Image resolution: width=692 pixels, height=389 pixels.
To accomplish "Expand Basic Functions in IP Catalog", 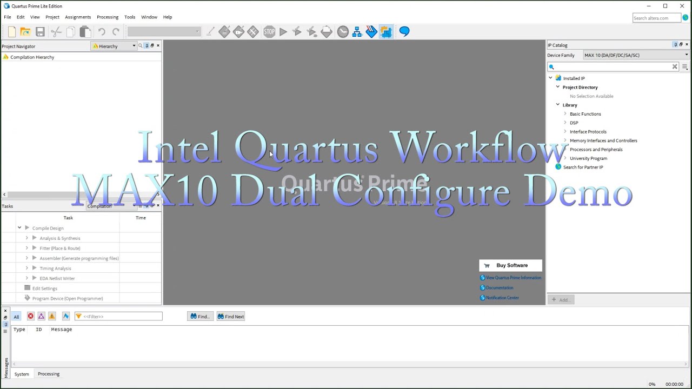I will point(565,114).
